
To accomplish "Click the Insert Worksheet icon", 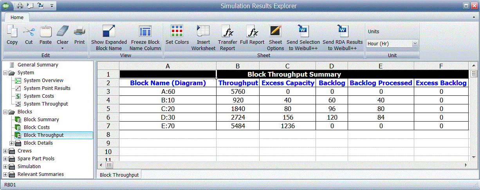I will click(x=203, y=32).
